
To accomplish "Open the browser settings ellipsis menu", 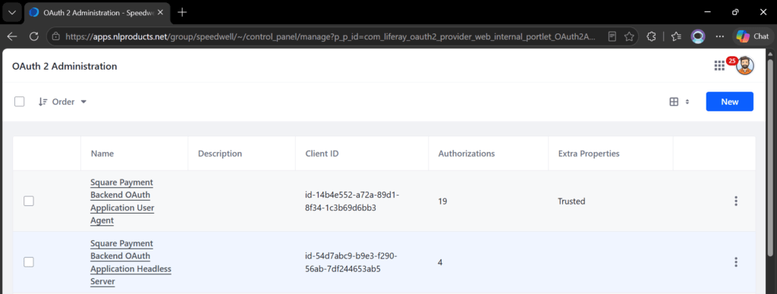I will pos(721,36).
